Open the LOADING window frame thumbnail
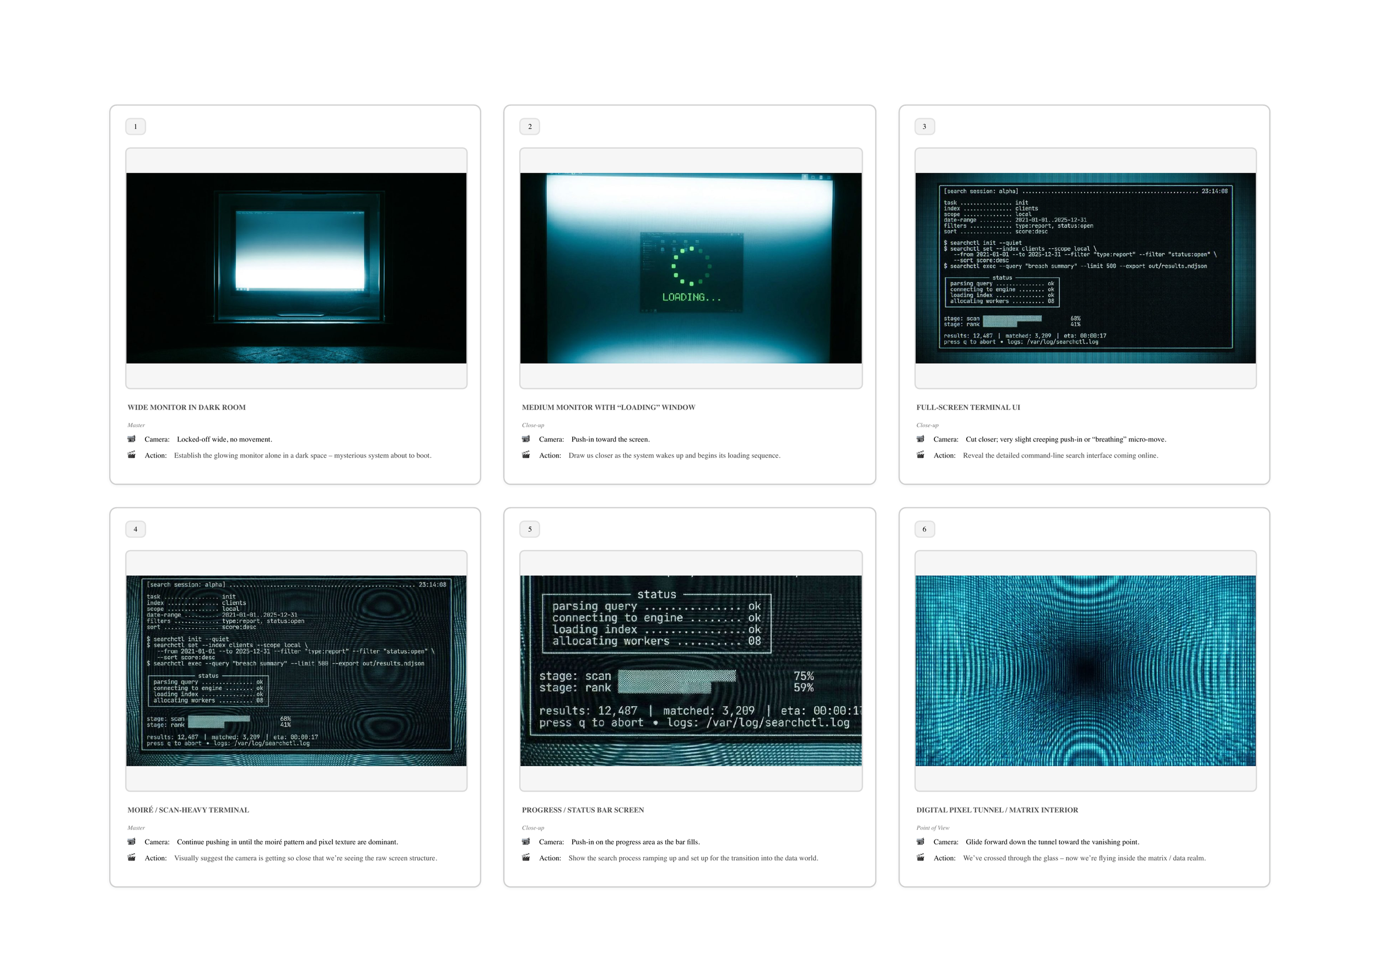 coord(691,268)
